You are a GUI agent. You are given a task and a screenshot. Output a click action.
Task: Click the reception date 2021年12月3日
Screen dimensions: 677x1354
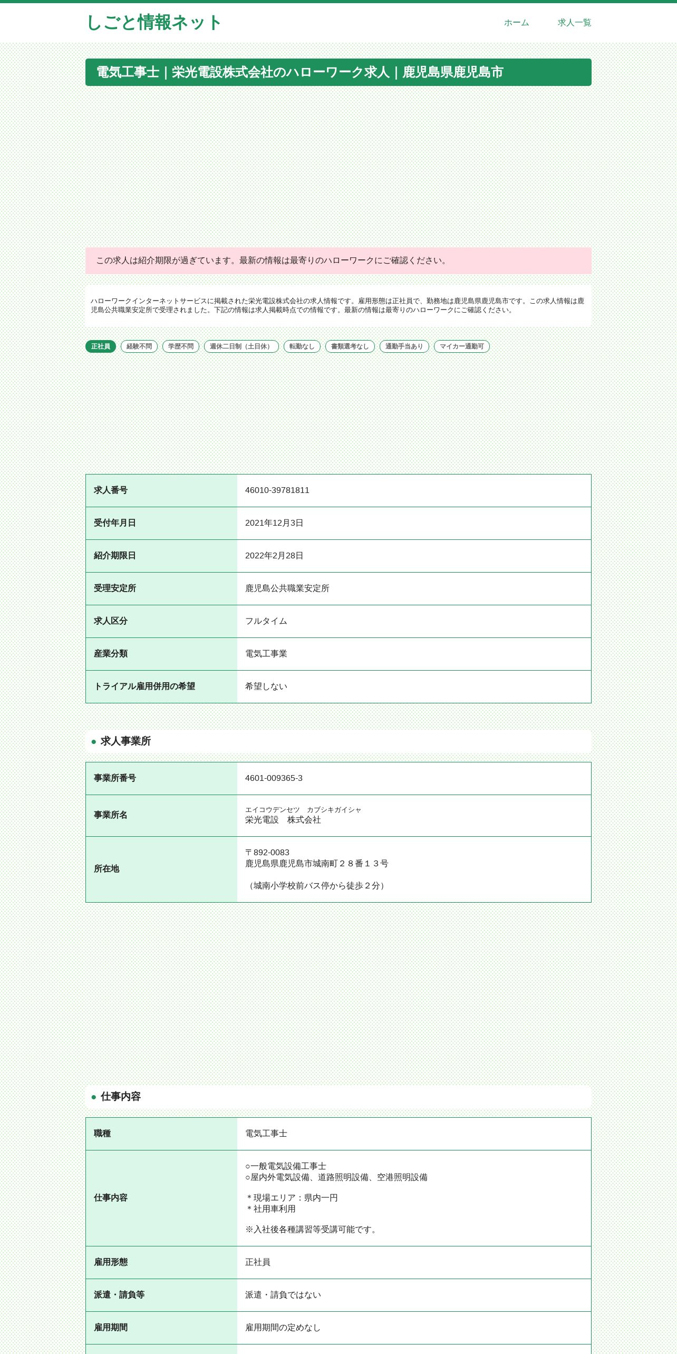click(x=274, y=523)
